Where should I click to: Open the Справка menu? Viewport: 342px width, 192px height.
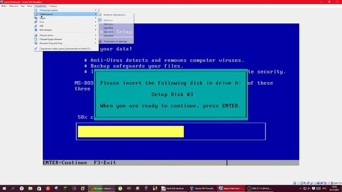point(53,6)
